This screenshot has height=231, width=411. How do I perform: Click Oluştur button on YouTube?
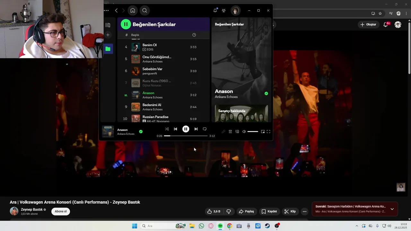click(x=368, y=24)
